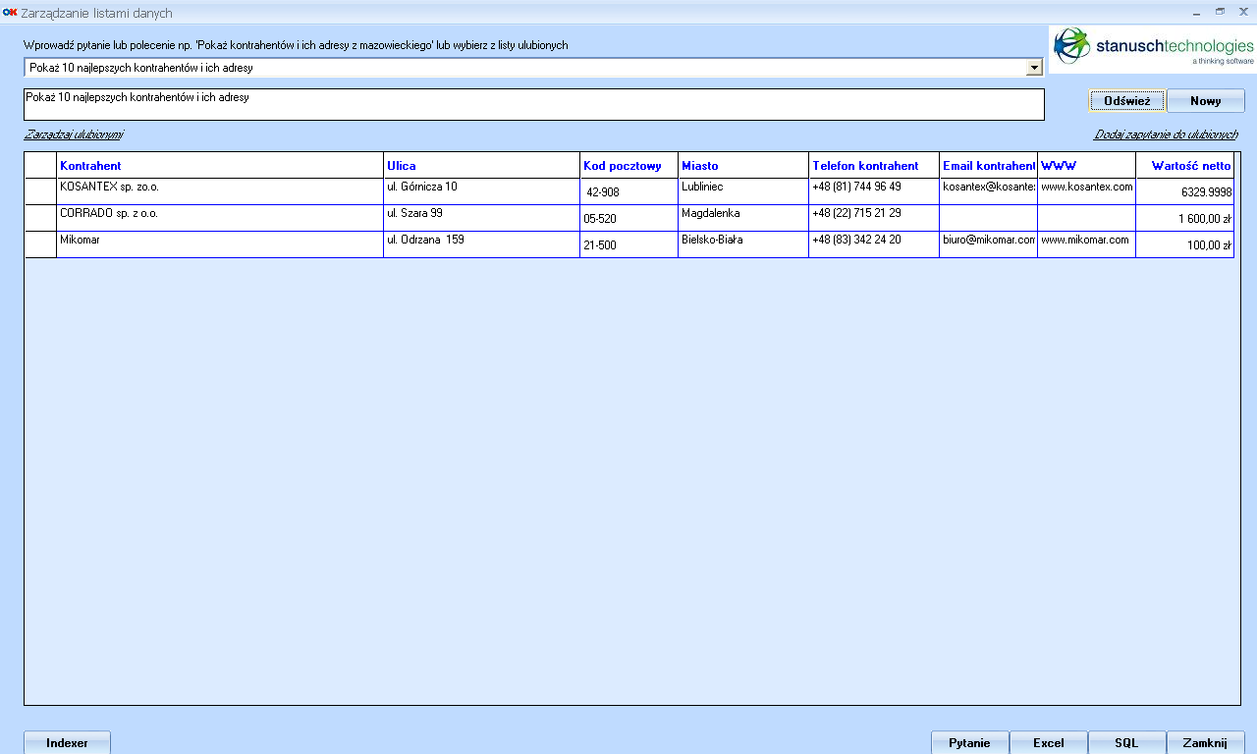The height and width of the screenshot is (754, 1257).
Task: Show the SQL query button
Action: coord(1127,743)
